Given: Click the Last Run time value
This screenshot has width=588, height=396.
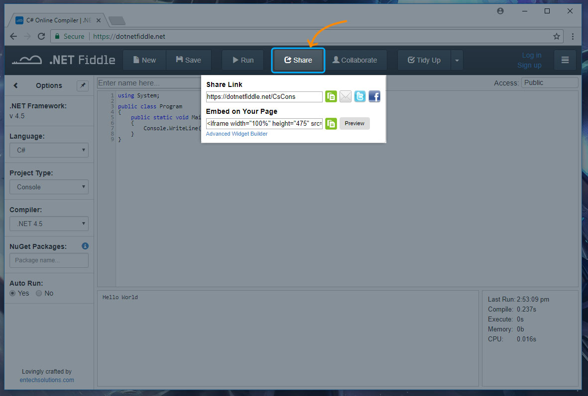Looking at the screenshot, I should pyautogui.click(x=533, y=300).
